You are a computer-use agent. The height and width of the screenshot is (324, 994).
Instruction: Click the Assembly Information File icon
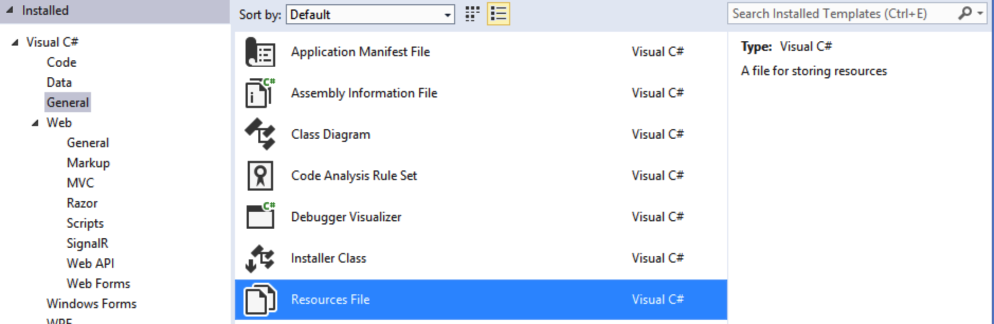pos(260,93)
